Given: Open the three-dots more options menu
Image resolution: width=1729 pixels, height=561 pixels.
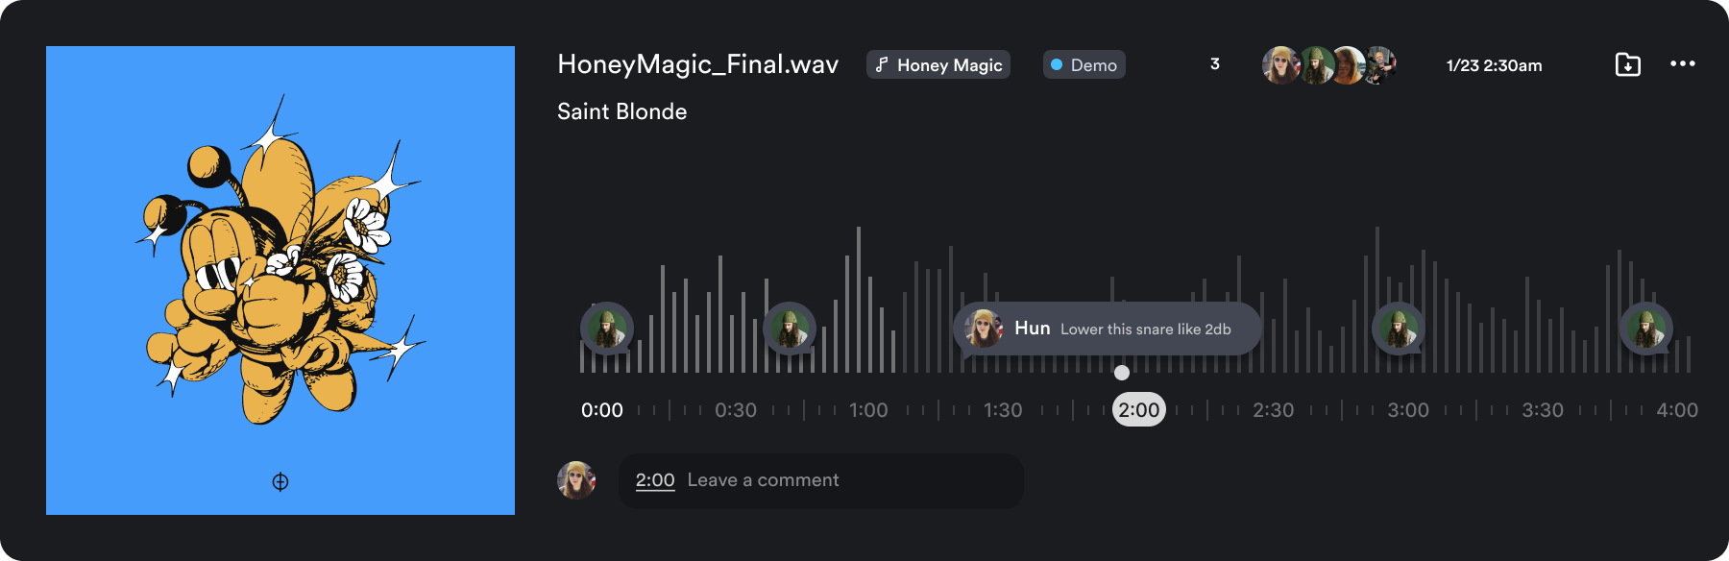Looking at the screenshot, I should click(1682, 63).
